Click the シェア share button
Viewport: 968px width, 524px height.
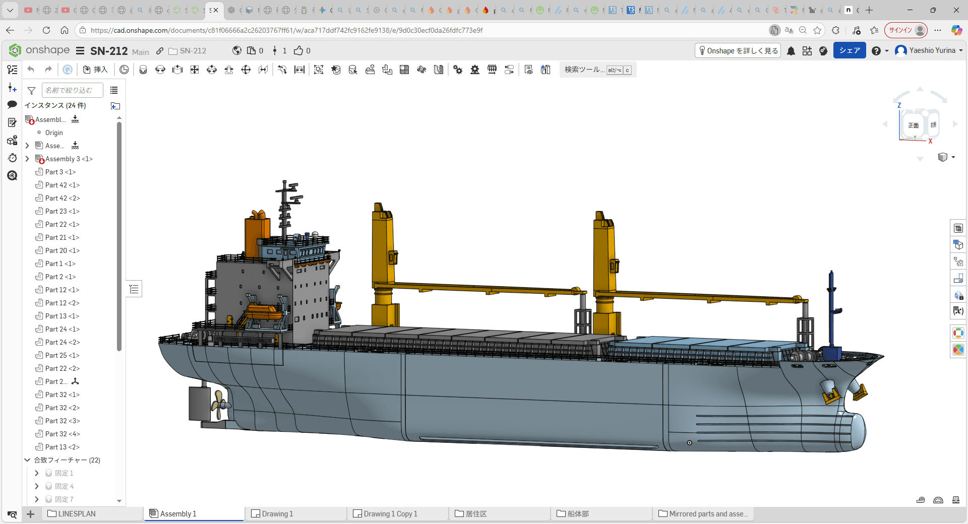click(x=850, y=50)
